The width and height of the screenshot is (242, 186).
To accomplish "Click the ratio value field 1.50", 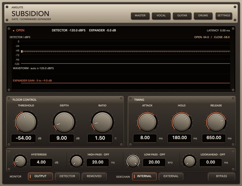I will 100,138.
